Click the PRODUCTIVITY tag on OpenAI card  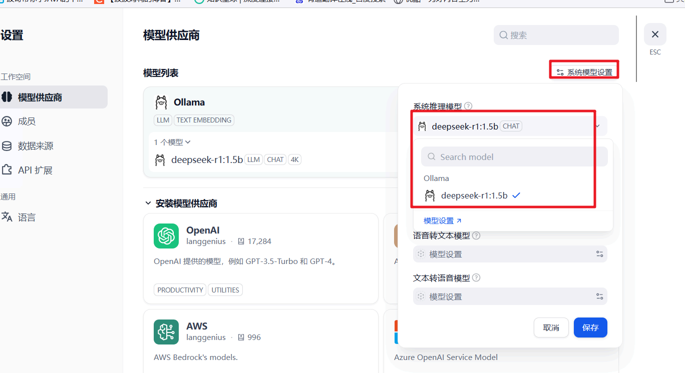(x=180, y=289)
